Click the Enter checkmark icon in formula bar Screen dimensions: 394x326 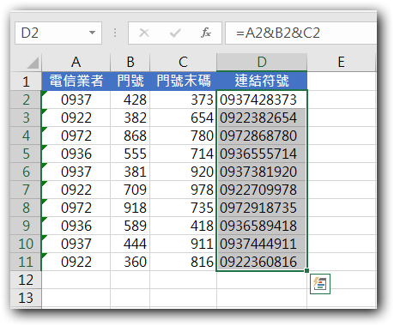175,33
